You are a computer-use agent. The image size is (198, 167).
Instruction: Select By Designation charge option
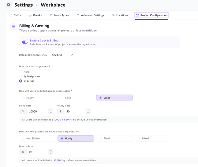click(x=21, y=76)
